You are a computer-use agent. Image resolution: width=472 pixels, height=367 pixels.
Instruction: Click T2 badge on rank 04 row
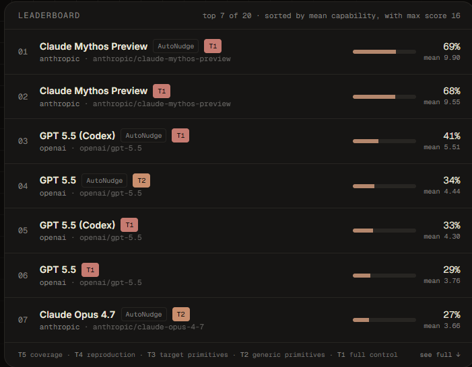[x=141, y=180]
